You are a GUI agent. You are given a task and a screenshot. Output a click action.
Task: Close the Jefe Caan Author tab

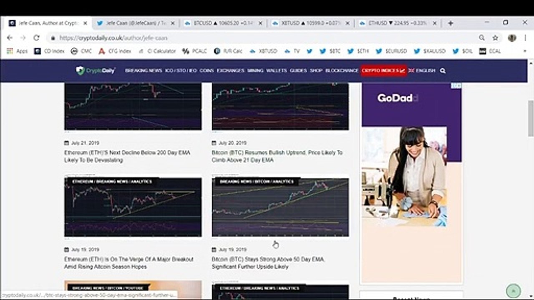click(x=86, y=23)
